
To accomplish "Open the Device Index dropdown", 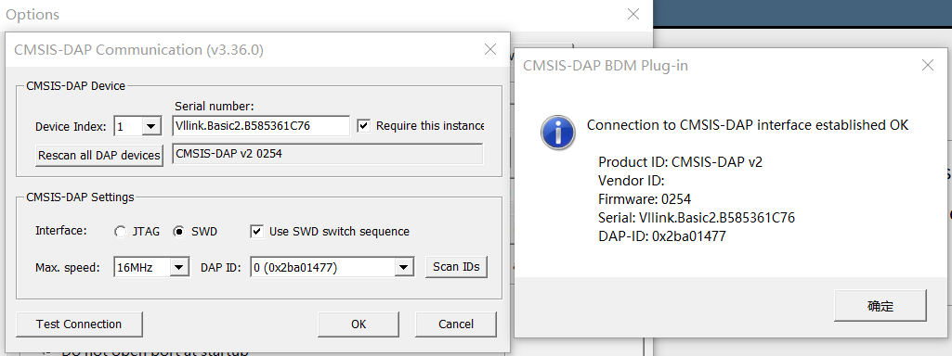I will pos(150,127).
